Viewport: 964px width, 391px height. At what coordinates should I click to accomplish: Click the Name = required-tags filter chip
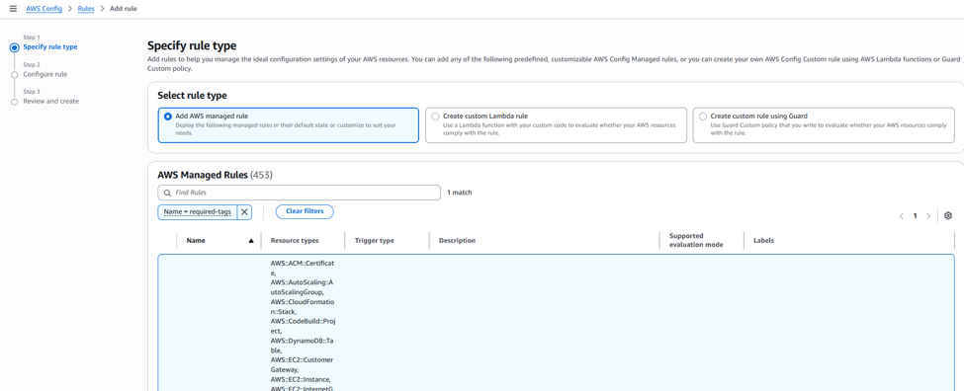tap(198, 211)
